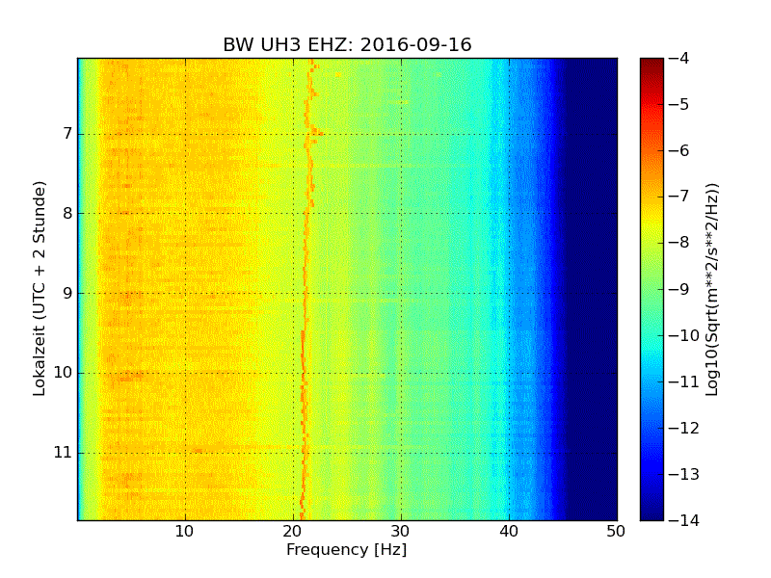
Task: Click the colorbar tick label −5
Action: 679,104
